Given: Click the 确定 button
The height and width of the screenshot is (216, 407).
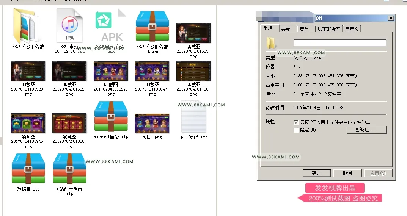Looking at the screenshot, I should point(317,173).
